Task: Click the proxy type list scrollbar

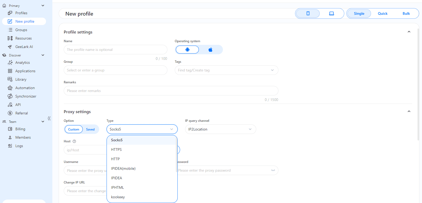Action: point(176,158)
